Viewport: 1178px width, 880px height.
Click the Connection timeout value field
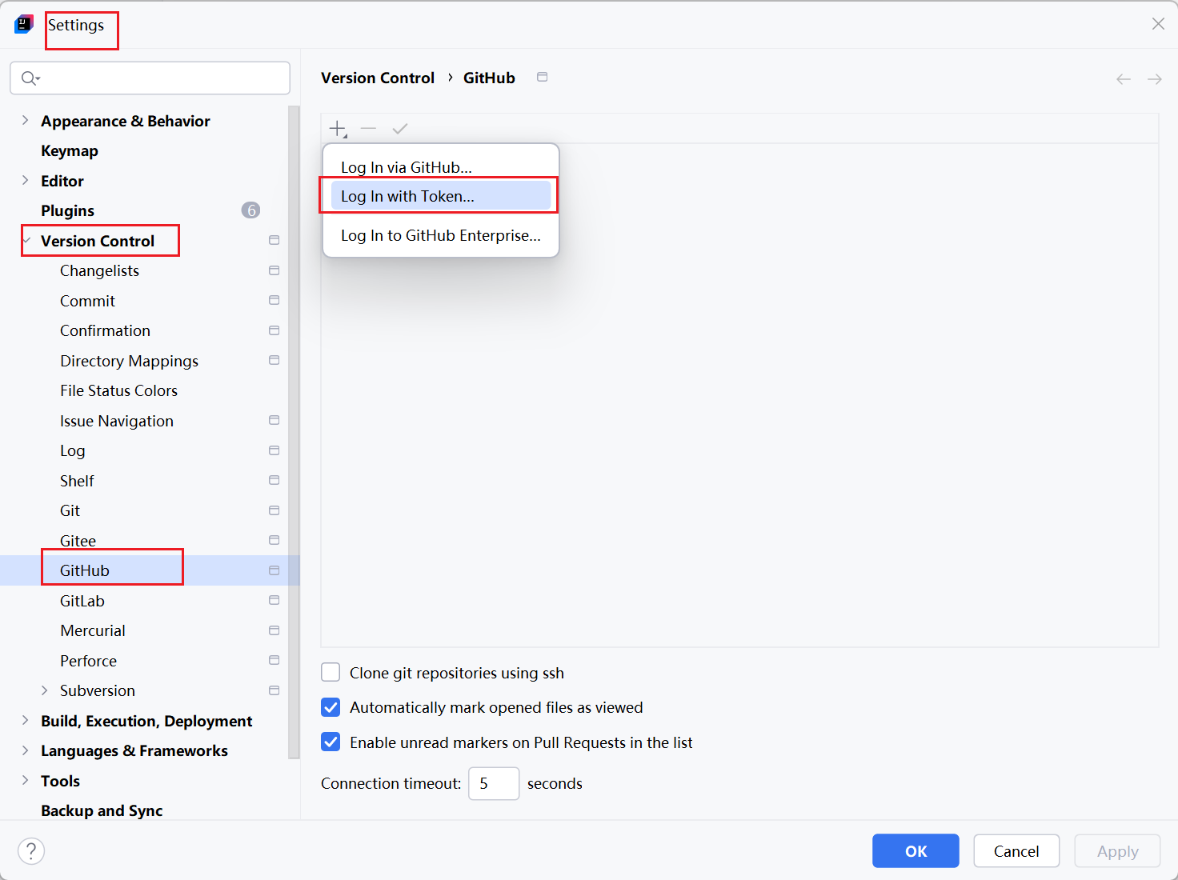(494, 783)
